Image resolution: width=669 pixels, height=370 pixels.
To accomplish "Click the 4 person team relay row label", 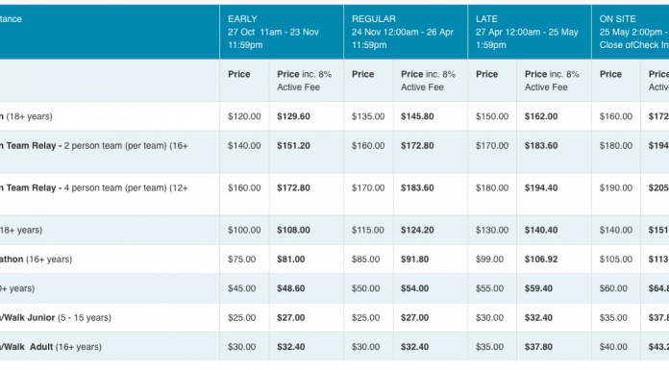I will pyautogui.click(x=94, y=188).
